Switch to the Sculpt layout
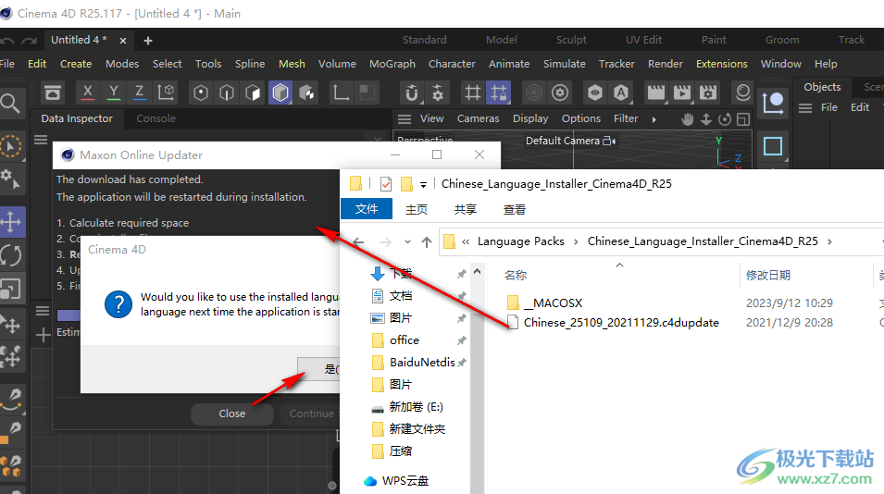Screen dimensions: 884x494 571,40
